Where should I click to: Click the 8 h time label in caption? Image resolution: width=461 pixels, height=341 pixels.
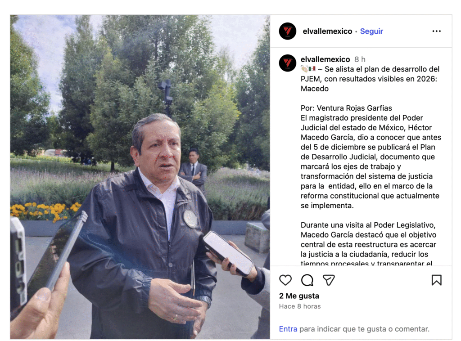[360, 59]
